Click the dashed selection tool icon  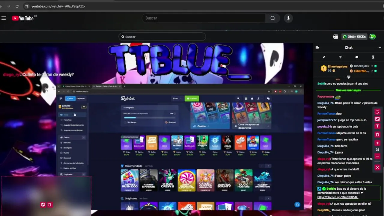(x=377, y=112)
